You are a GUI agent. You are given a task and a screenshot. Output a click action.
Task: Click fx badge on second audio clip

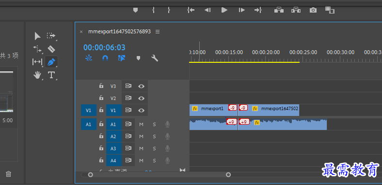pos(257,123)
